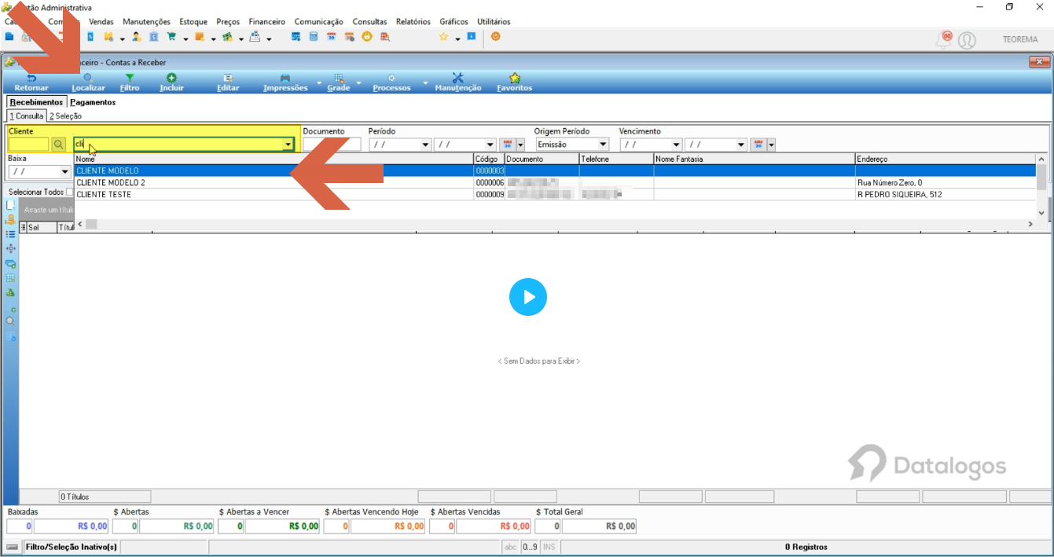Click the Retornar toolbar button

(31, 82)
